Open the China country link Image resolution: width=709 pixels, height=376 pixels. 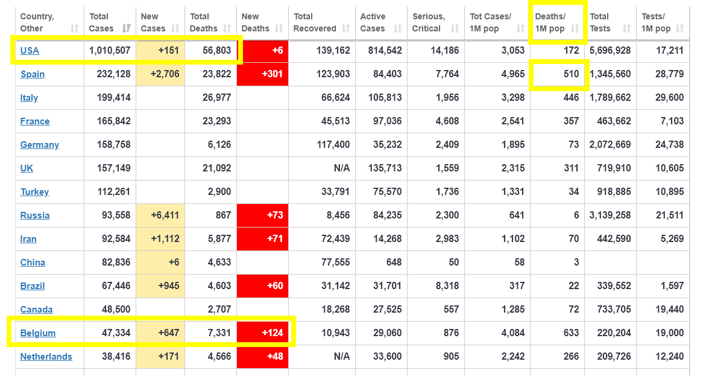33,263
